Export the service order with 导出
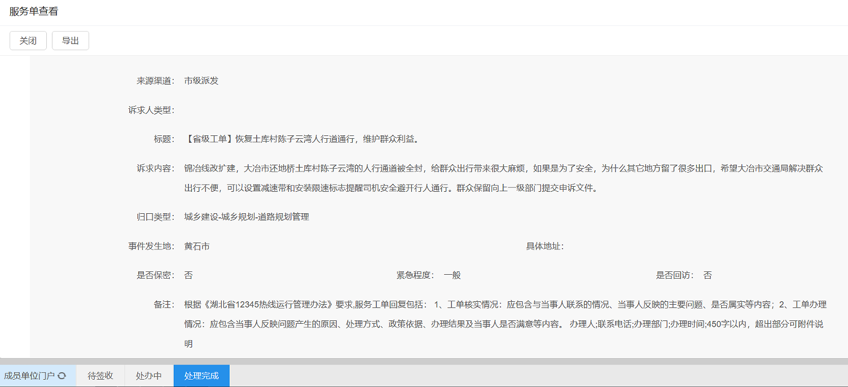 (71, 41)
